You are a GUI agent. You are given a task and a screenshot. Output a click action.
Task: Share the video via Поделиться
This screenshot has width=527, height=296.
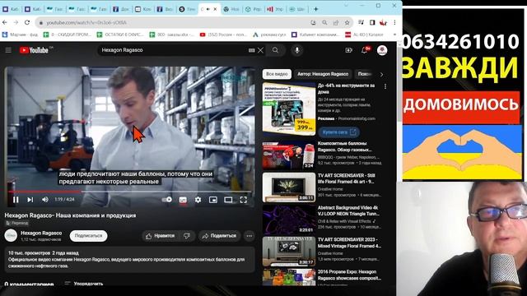219,236
